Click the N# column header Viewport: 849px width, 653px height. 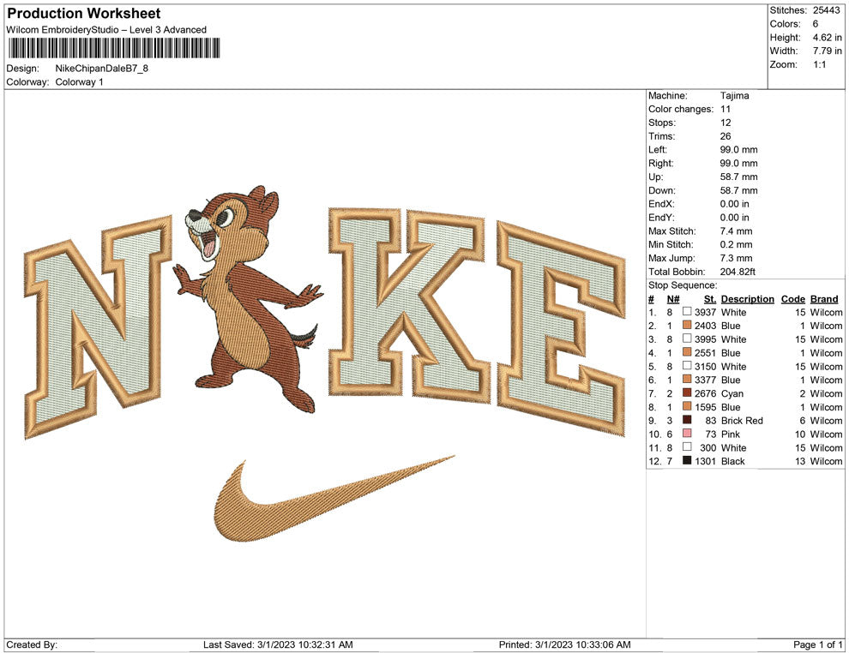pyautogui.click(x=673, y=298)
